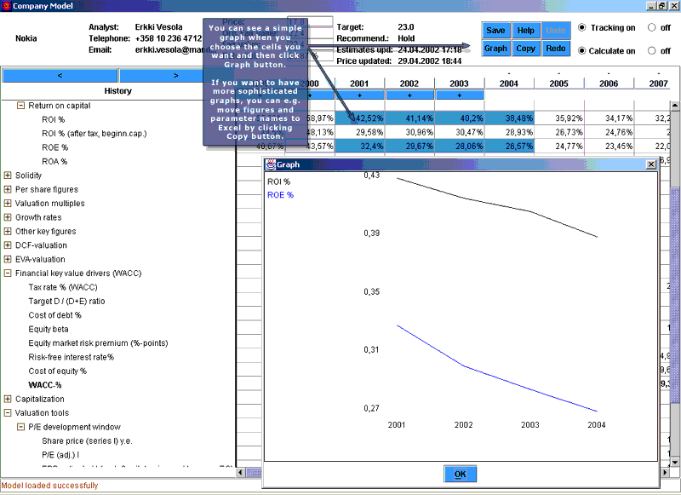Image resolution: width=681 pixels, height=495 pixels.
Task: Click the 2002 column plus button
Action: point(409,95)
